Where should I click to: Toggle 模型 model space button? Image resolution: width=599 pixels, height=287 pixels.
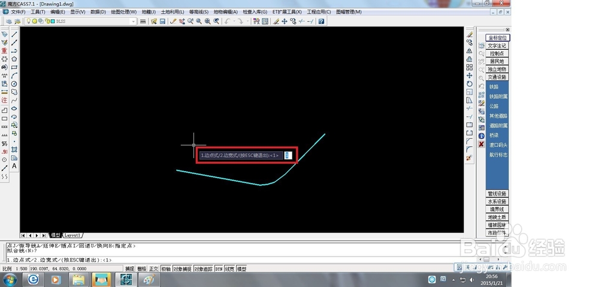[x=241, y=268]
